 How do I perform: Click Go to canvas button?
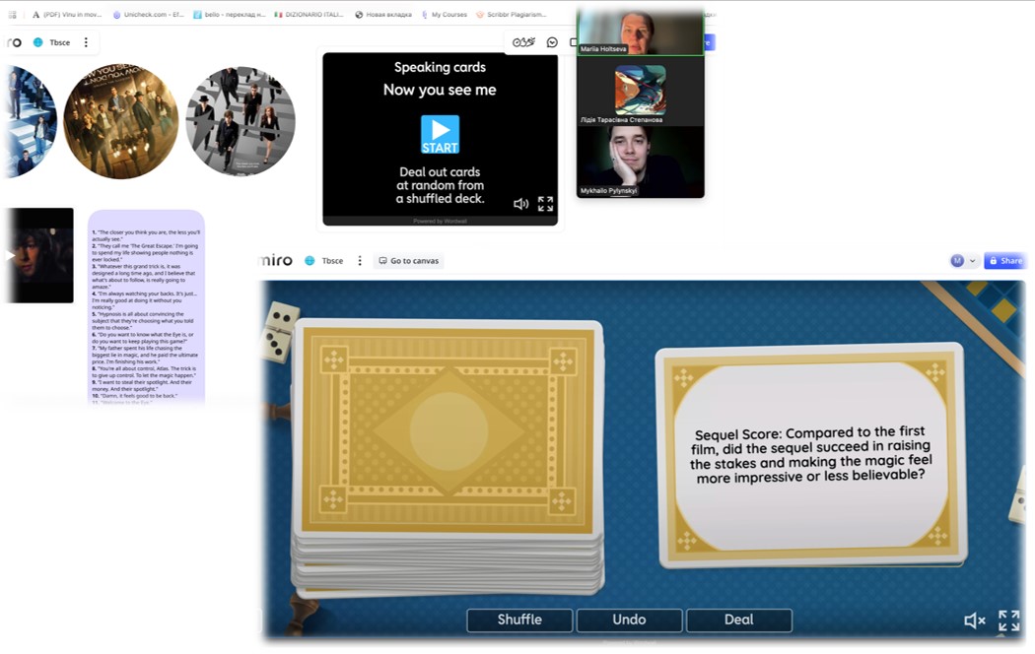[x=408, y=261]
